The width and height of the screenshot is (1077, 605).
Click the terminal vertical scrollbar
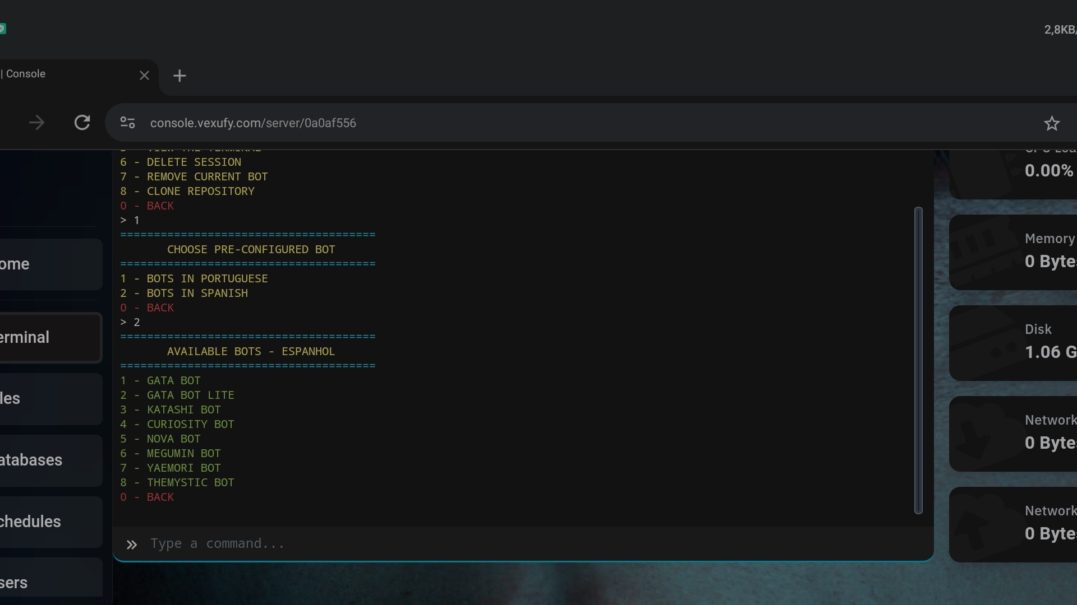pyautogui.click(x=918, y=360)
